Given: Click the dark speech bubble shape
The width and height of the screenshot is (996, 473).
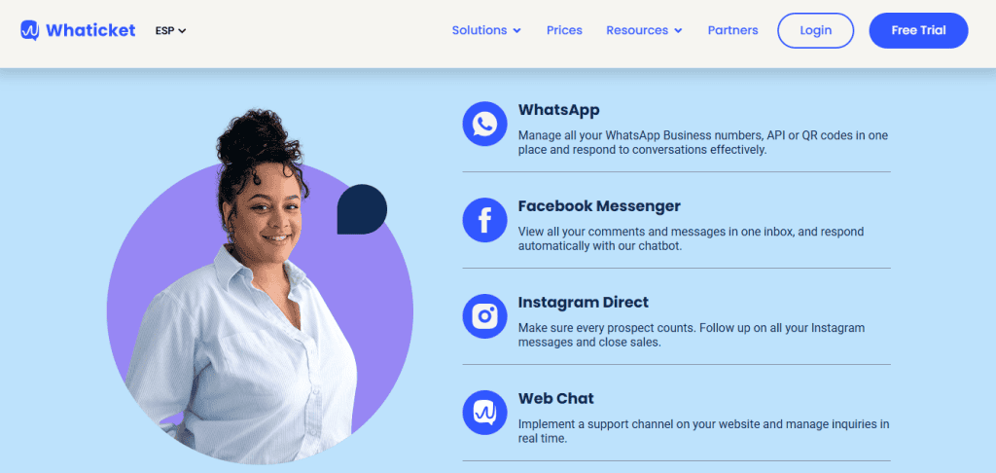Looking at the screenshot, I should pos(362,209).
